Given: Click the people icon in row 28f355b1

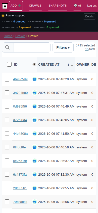Looking at the screenshot, I should pyautogui.click(x=35, y=188).
